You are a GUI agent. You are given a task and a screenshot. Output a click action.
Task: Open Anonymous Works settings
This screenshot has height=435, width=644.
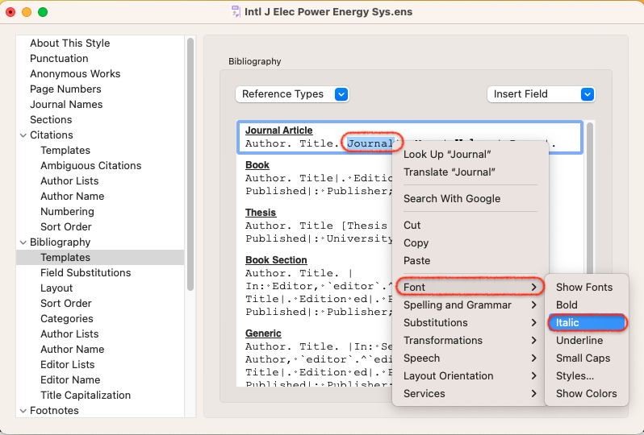[75, 74]
